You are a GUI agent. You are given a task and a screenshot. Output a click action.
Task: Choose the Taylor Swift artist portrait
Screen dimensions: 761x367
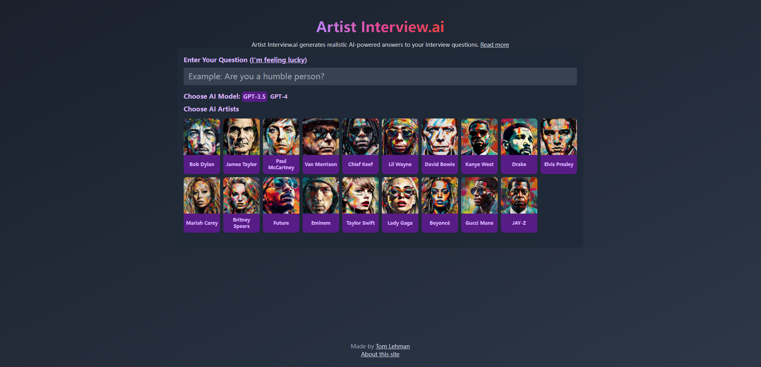click(360, 205)
